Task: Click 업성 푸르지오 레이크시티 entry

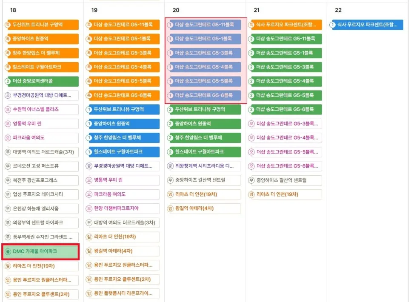Action: point(42,194)
